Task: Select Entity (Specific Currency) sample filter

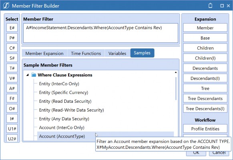Action: click(64, 92)
